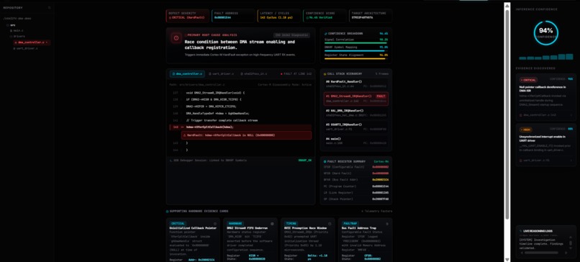This screenshot has width=580, height=262.
Task: Click the 94% inference confidence ring
Action: (x=545, y=33)
